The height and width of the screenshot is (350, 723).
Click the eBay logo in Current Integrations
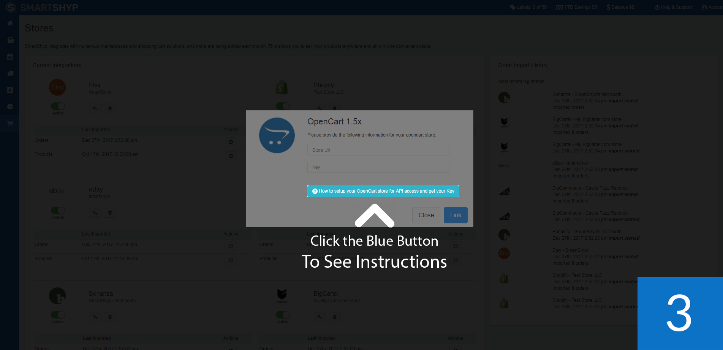tap(57, 191)
